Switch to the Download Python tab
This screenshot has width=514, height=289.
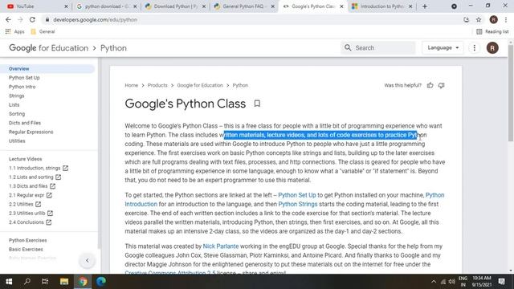tap(174, 6)
